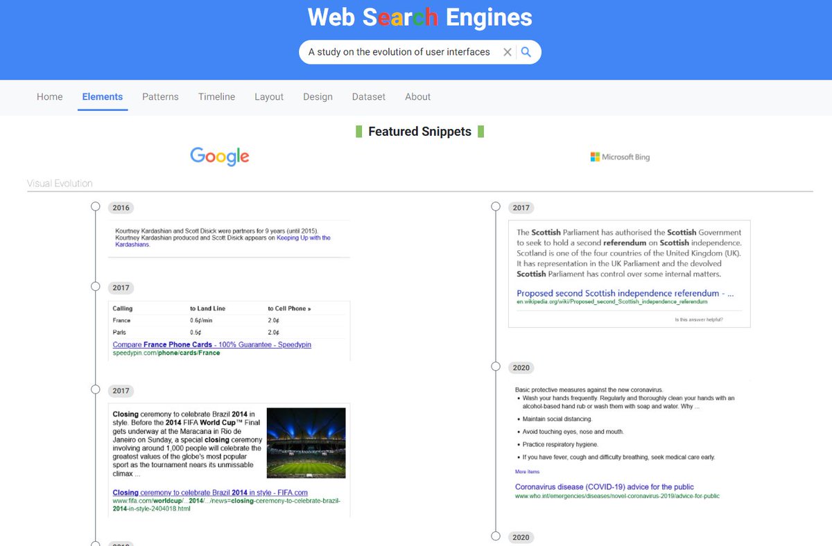
Task: Select the Bing 2020 marker above coronavirus snippet
Action: coord(496,367)
